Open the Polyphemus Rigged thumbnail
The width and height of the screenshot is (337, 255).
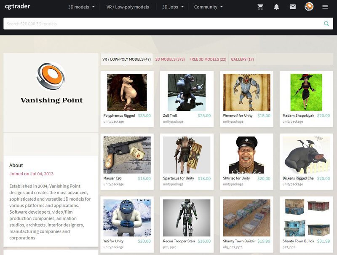click(127, 92)
